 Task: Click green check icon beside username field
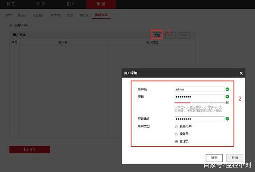tap(228, 89)
